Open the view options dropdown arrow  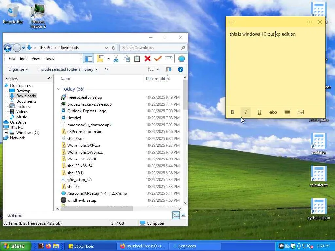pyautogui.click(x=158, y=69)
